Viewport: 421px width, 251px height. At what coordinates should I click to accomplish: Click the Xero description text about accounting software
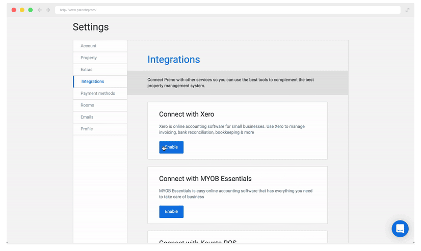(x=232, y=129)
